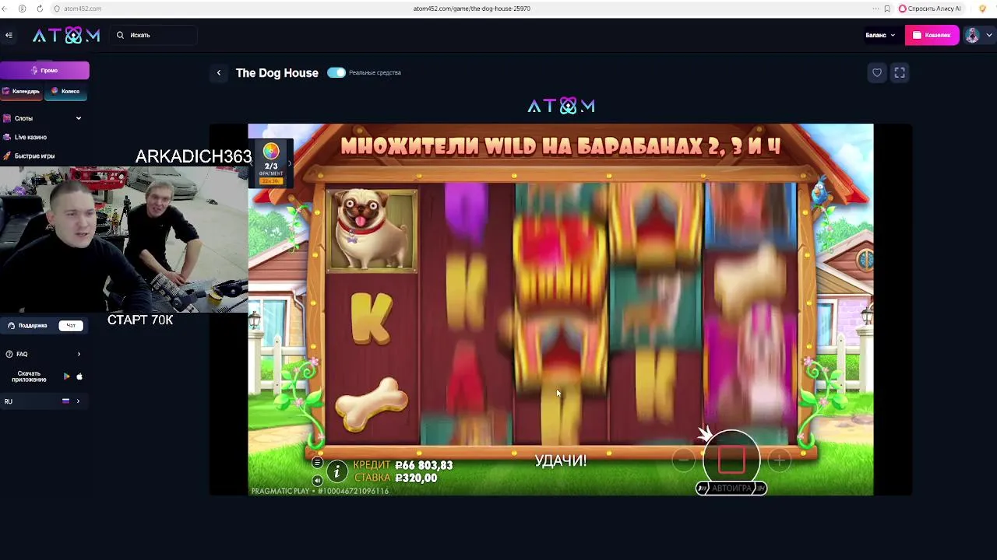The image size is (997, 560).
Task: Go back with the arrow beside The Dog House
Action: pyautogui.click(x=219, y=72)
